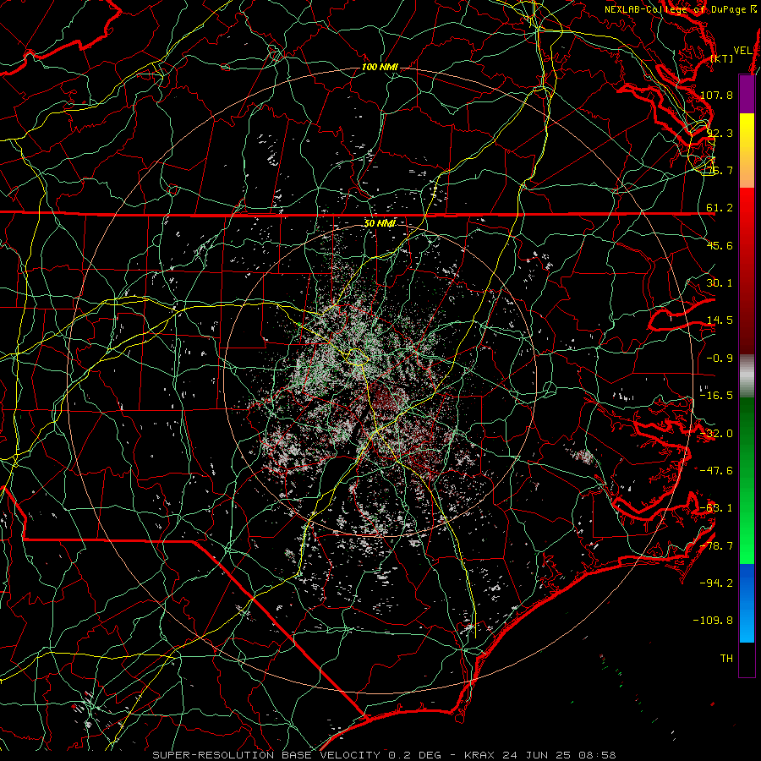Select the -47.6 velocity scale value
This screenshot has width=761, height=761.
pos(716,471)
